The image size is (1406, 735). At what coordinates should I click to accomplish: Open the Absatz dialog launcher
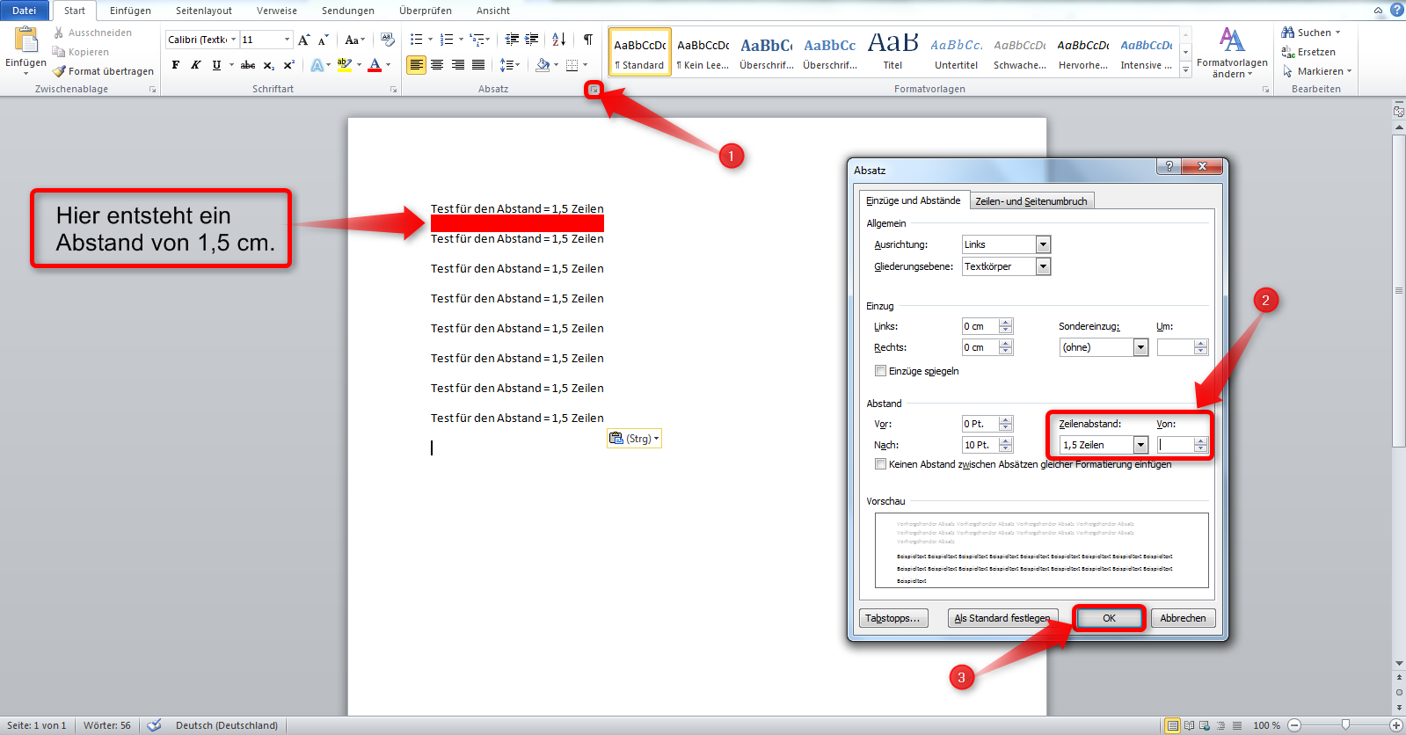(x=594, y=90)
